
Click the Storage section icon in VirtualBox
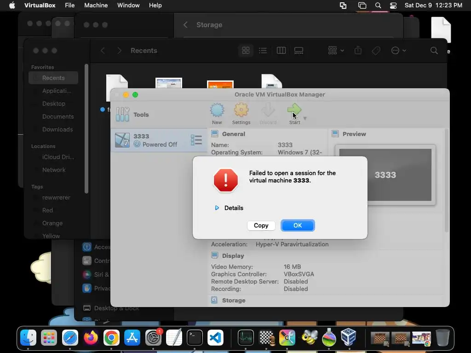(214, 300)
